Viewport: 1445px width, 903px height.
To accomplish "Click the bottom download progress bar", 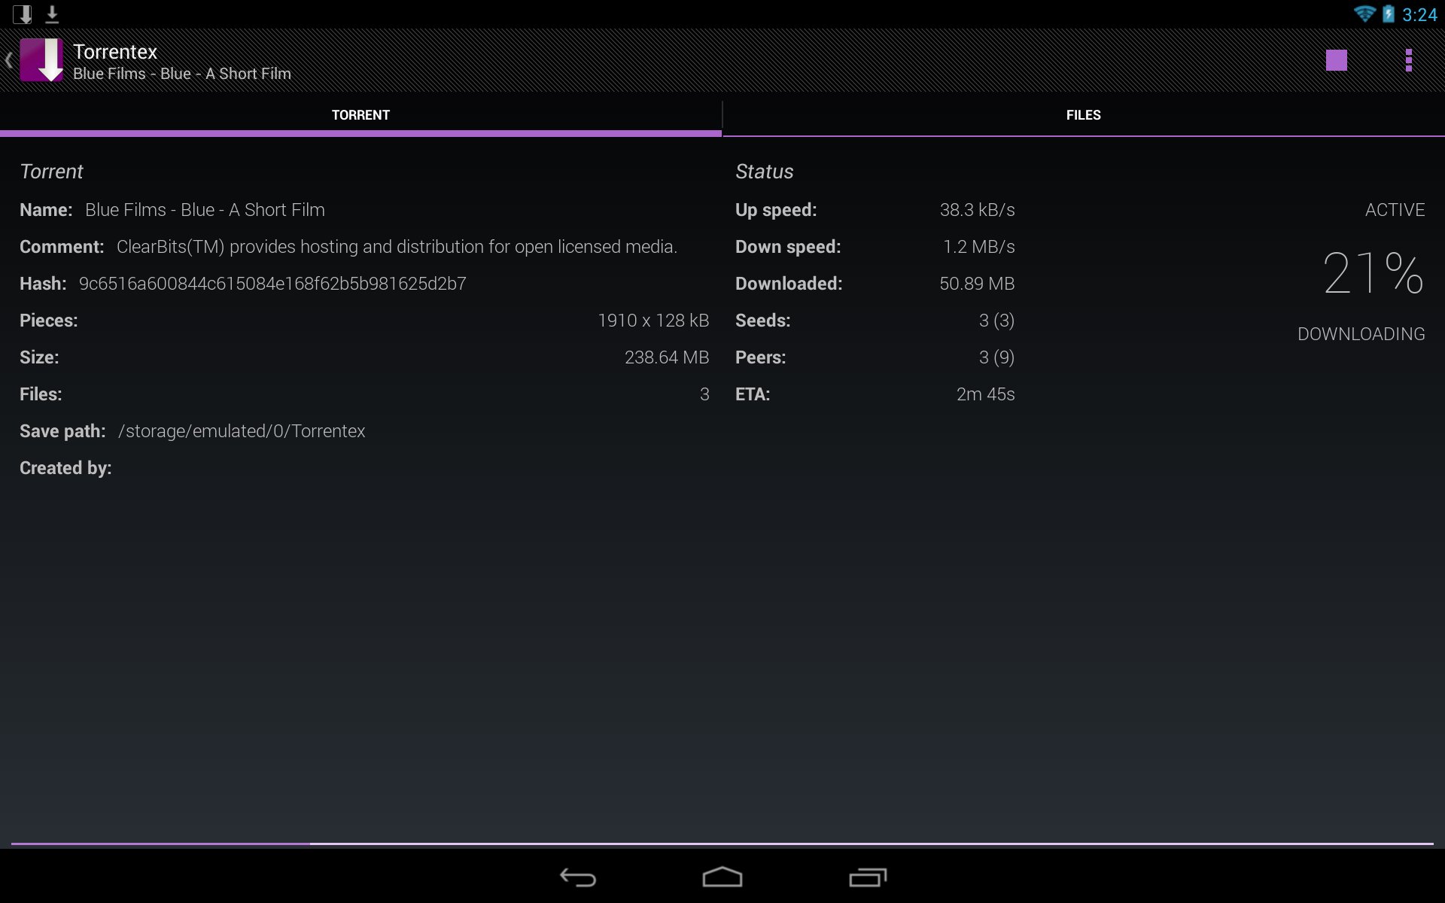I will [722, 844].
